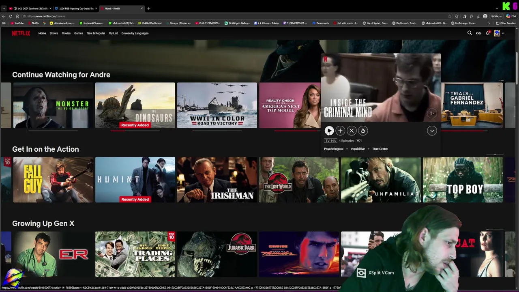
Task: Switch to 2026 MLB Opening Day Odds tab
Action: [76, 9]
